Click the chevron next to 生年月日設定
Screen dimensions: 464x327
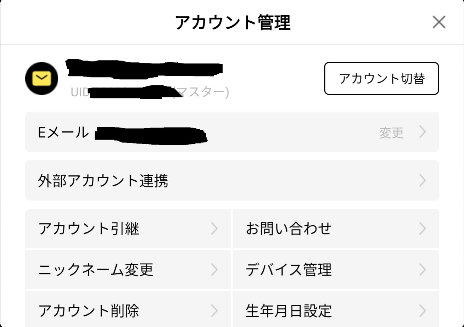422,311
